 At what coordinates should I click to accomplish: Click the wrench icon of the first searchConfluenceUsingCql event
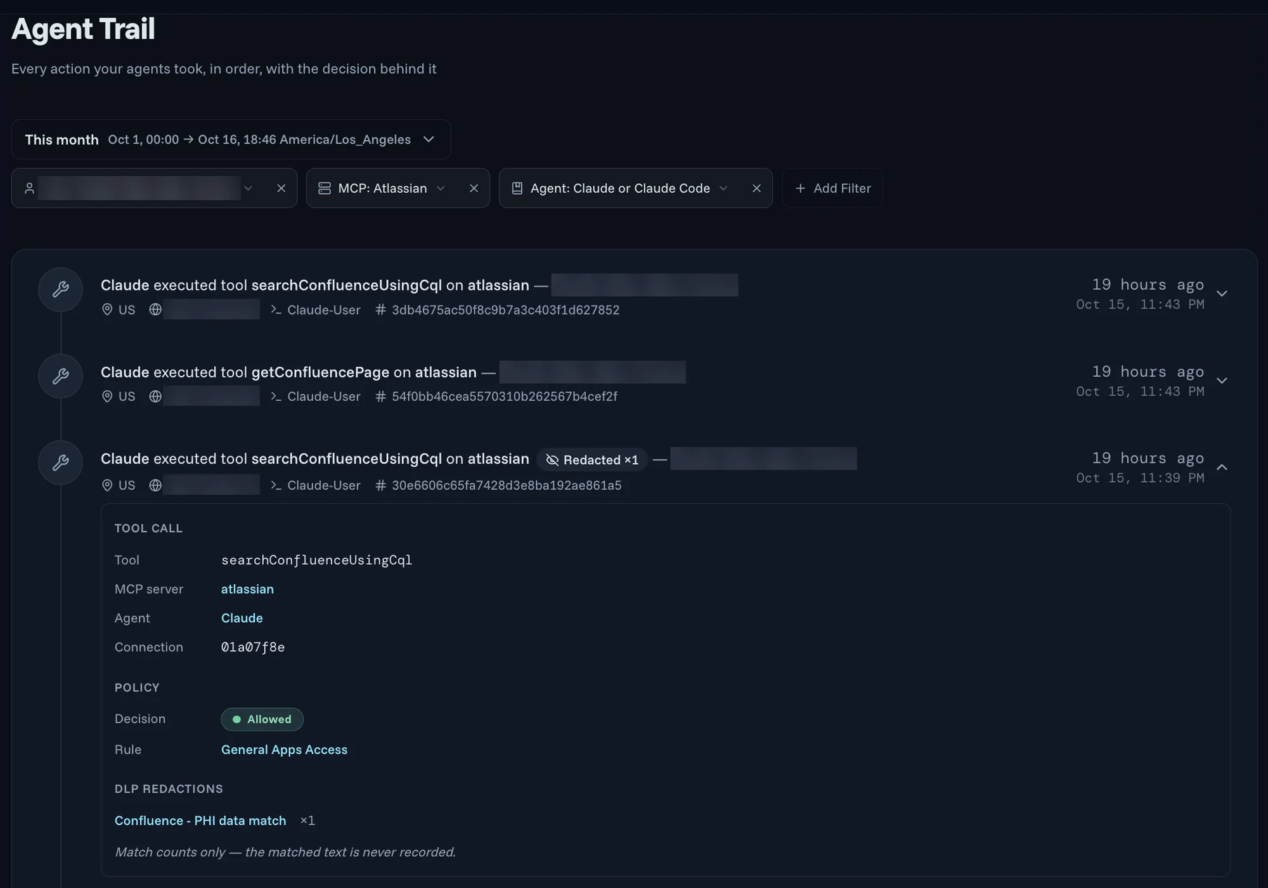point(60,290)
